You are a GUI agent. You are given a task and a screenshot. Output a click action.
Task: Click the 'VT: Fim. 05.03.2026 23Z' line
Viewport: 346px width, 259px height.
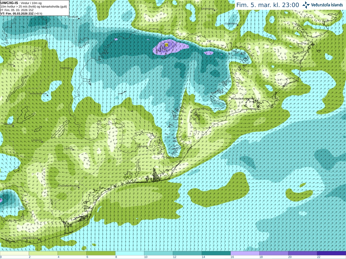coord(21,14)
